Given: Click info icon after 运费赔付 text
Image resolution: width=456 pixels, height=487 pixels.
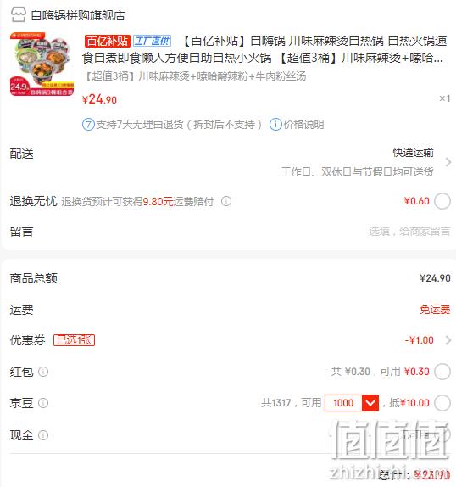Looking at the screenshot, I should [x=226, y=201].
